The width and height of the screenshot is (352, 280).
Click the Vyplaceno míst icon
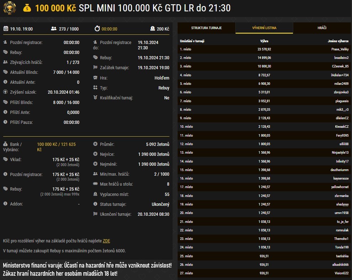point(95,194)
